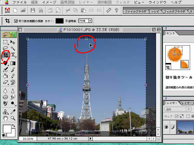Click the Save floppy disk icon
The width and height of the screenshot is (194, 145).
[33, 11]
